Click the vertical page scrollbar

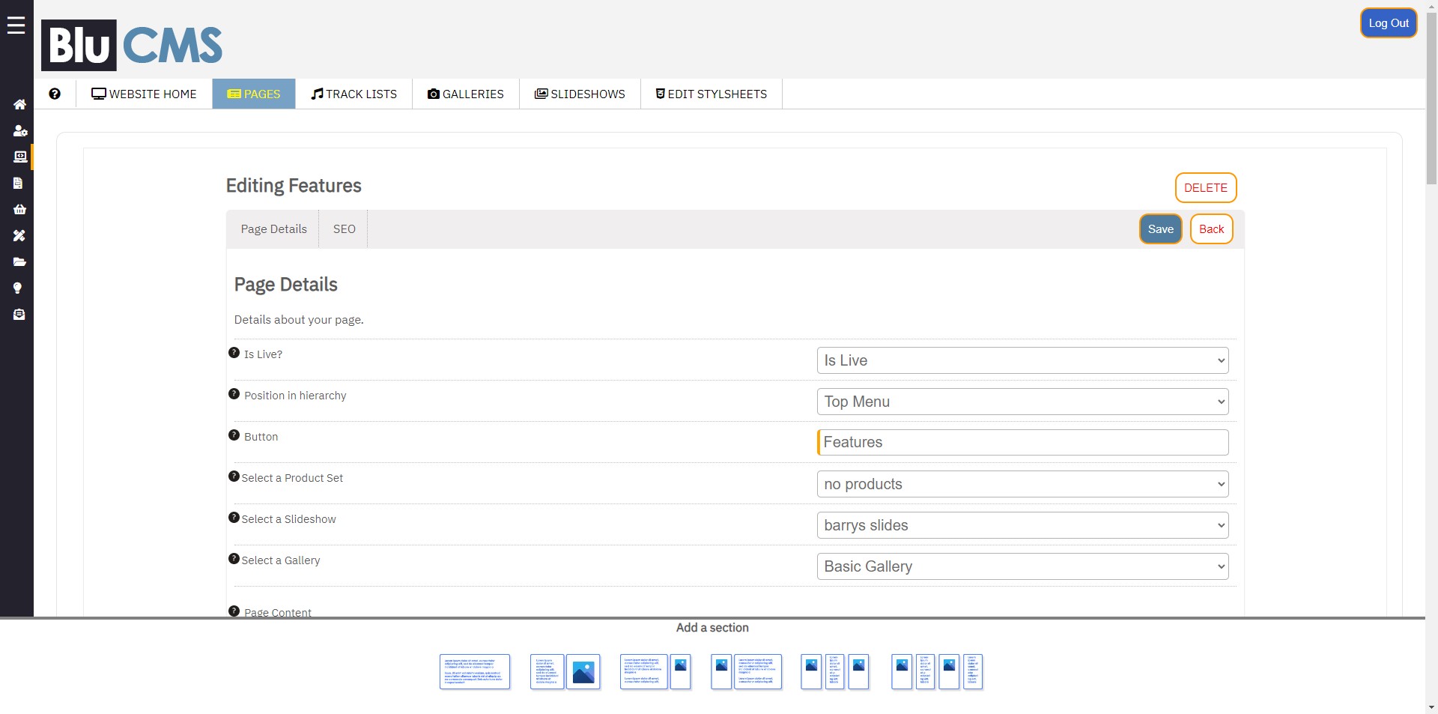point(1431,97)
